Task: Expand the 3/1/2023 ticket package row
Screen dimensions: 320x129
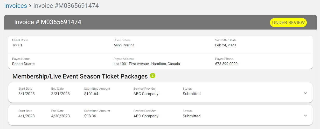Action: click(x=305, y=93)
